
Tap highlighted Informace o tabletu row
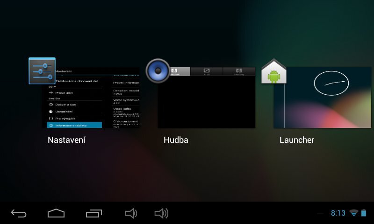tap(75, 125)
